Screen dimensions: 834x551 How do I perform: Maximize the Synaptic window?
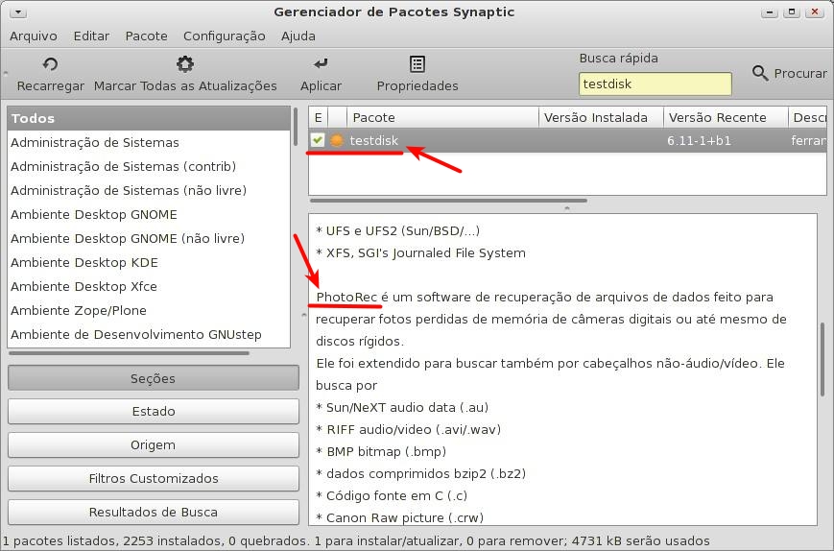(x=792, y=12)
